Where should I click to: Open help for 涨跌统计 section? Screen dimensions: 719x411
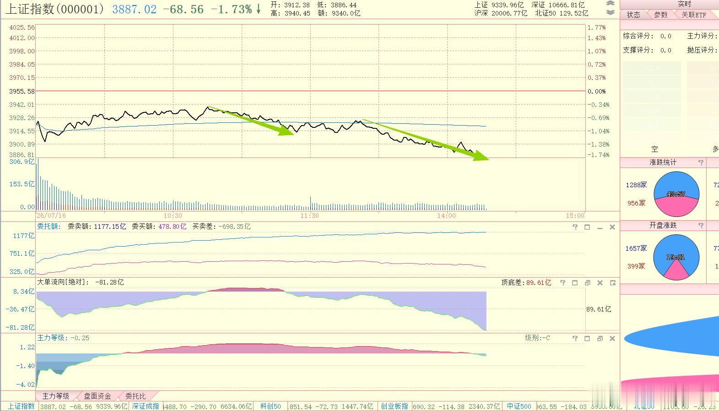click(701, 163)
